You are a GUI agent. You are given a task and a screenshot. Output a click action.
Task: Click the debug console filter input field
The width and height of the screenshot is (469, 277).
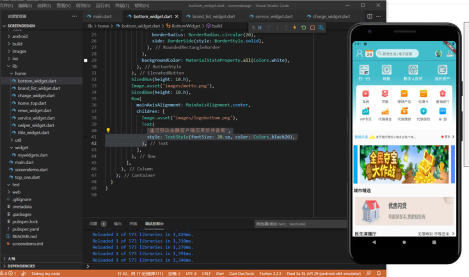(301, 224)
